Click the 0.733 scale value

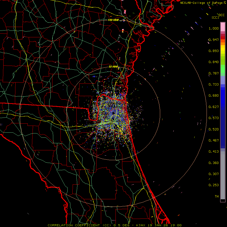point(214,84)
